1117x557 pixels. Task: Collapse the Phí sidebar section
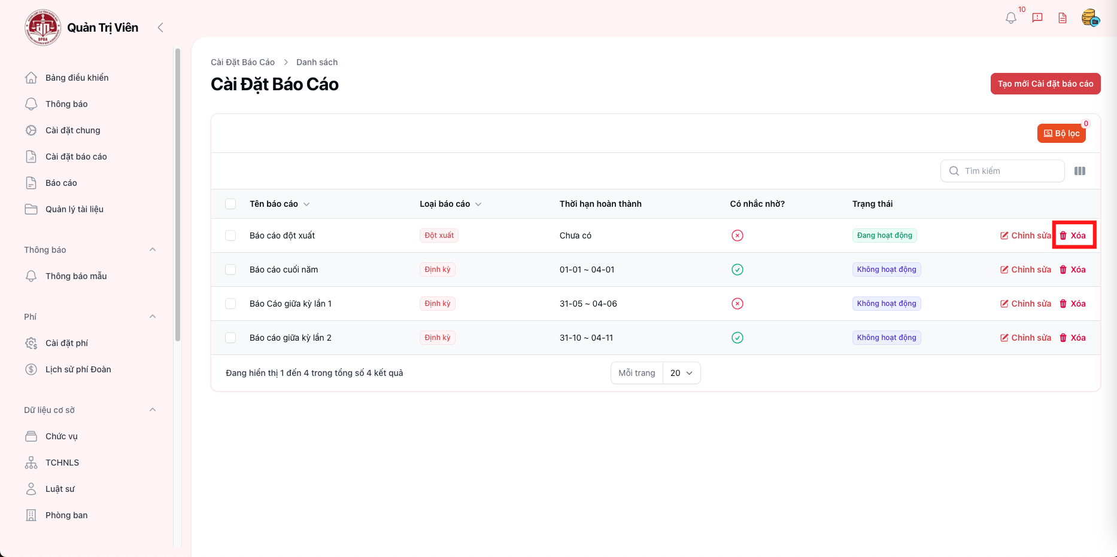pos(153,317)
